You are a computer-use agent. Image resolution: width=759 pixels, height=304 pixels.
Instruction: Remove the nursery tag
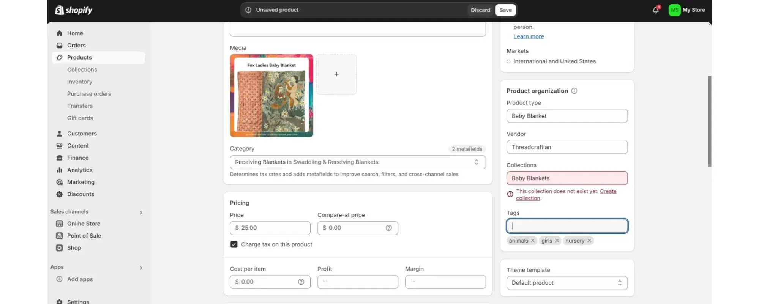[x=589, y=241]
